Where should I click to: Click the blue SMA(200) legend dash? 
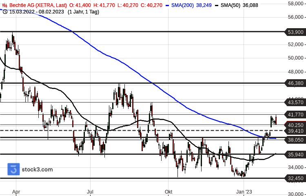coord(167,5)
